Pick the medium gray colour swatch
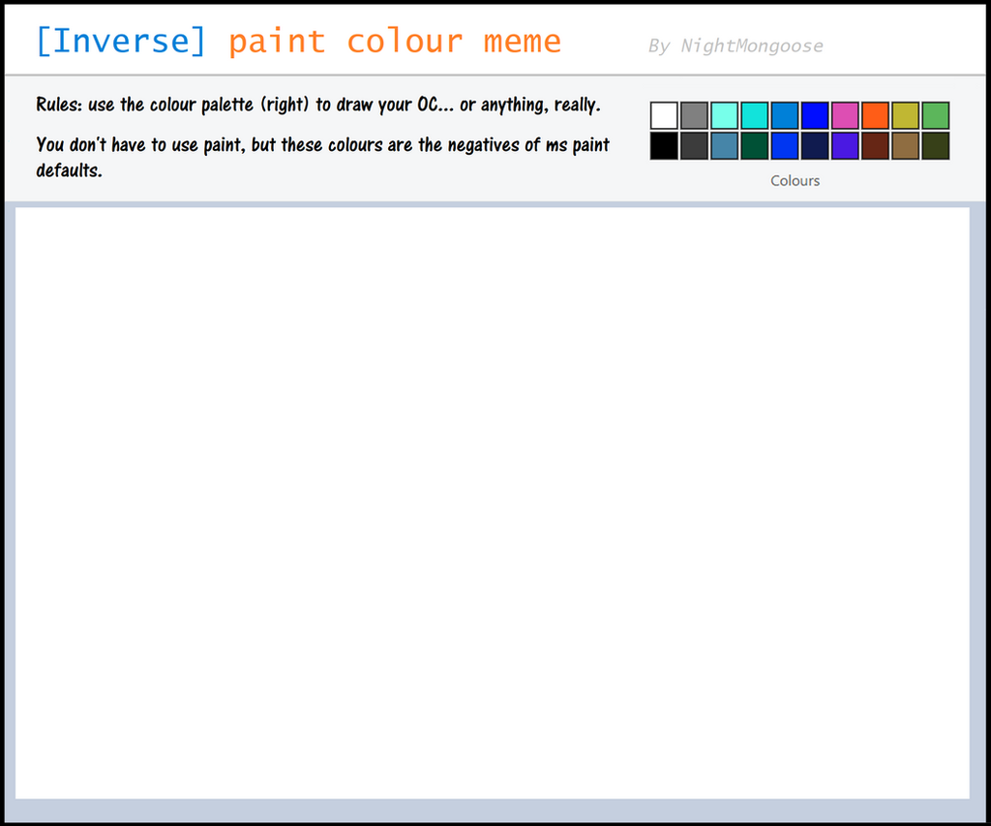This screenshot has height=826, width=991. [x=694, y=116]
